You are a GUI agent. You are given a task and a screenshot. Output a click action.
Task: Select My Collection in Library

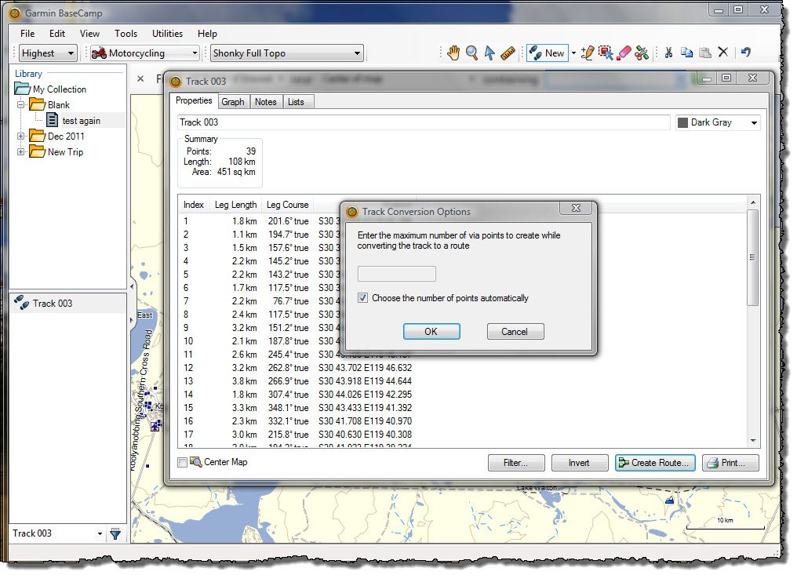(x=60, y=89)
